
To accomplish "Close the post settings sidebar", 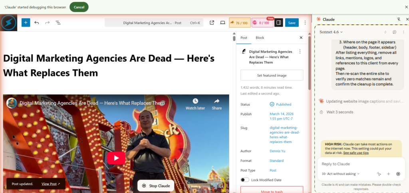I will tap(301, 38).
